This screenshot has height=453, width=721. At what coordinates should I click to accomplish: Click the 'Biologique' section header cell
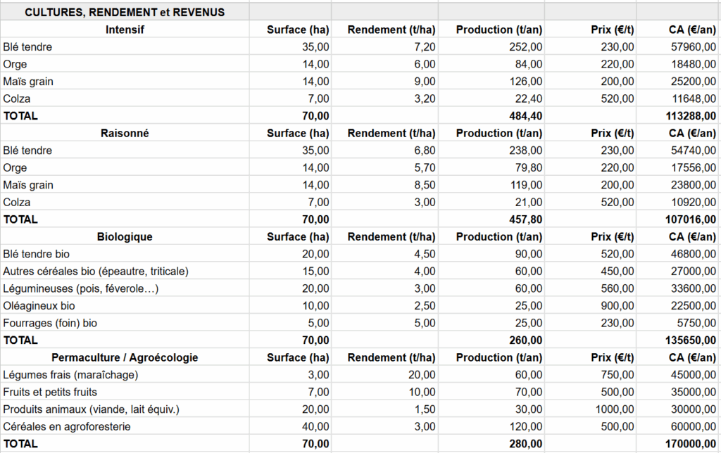125,237
